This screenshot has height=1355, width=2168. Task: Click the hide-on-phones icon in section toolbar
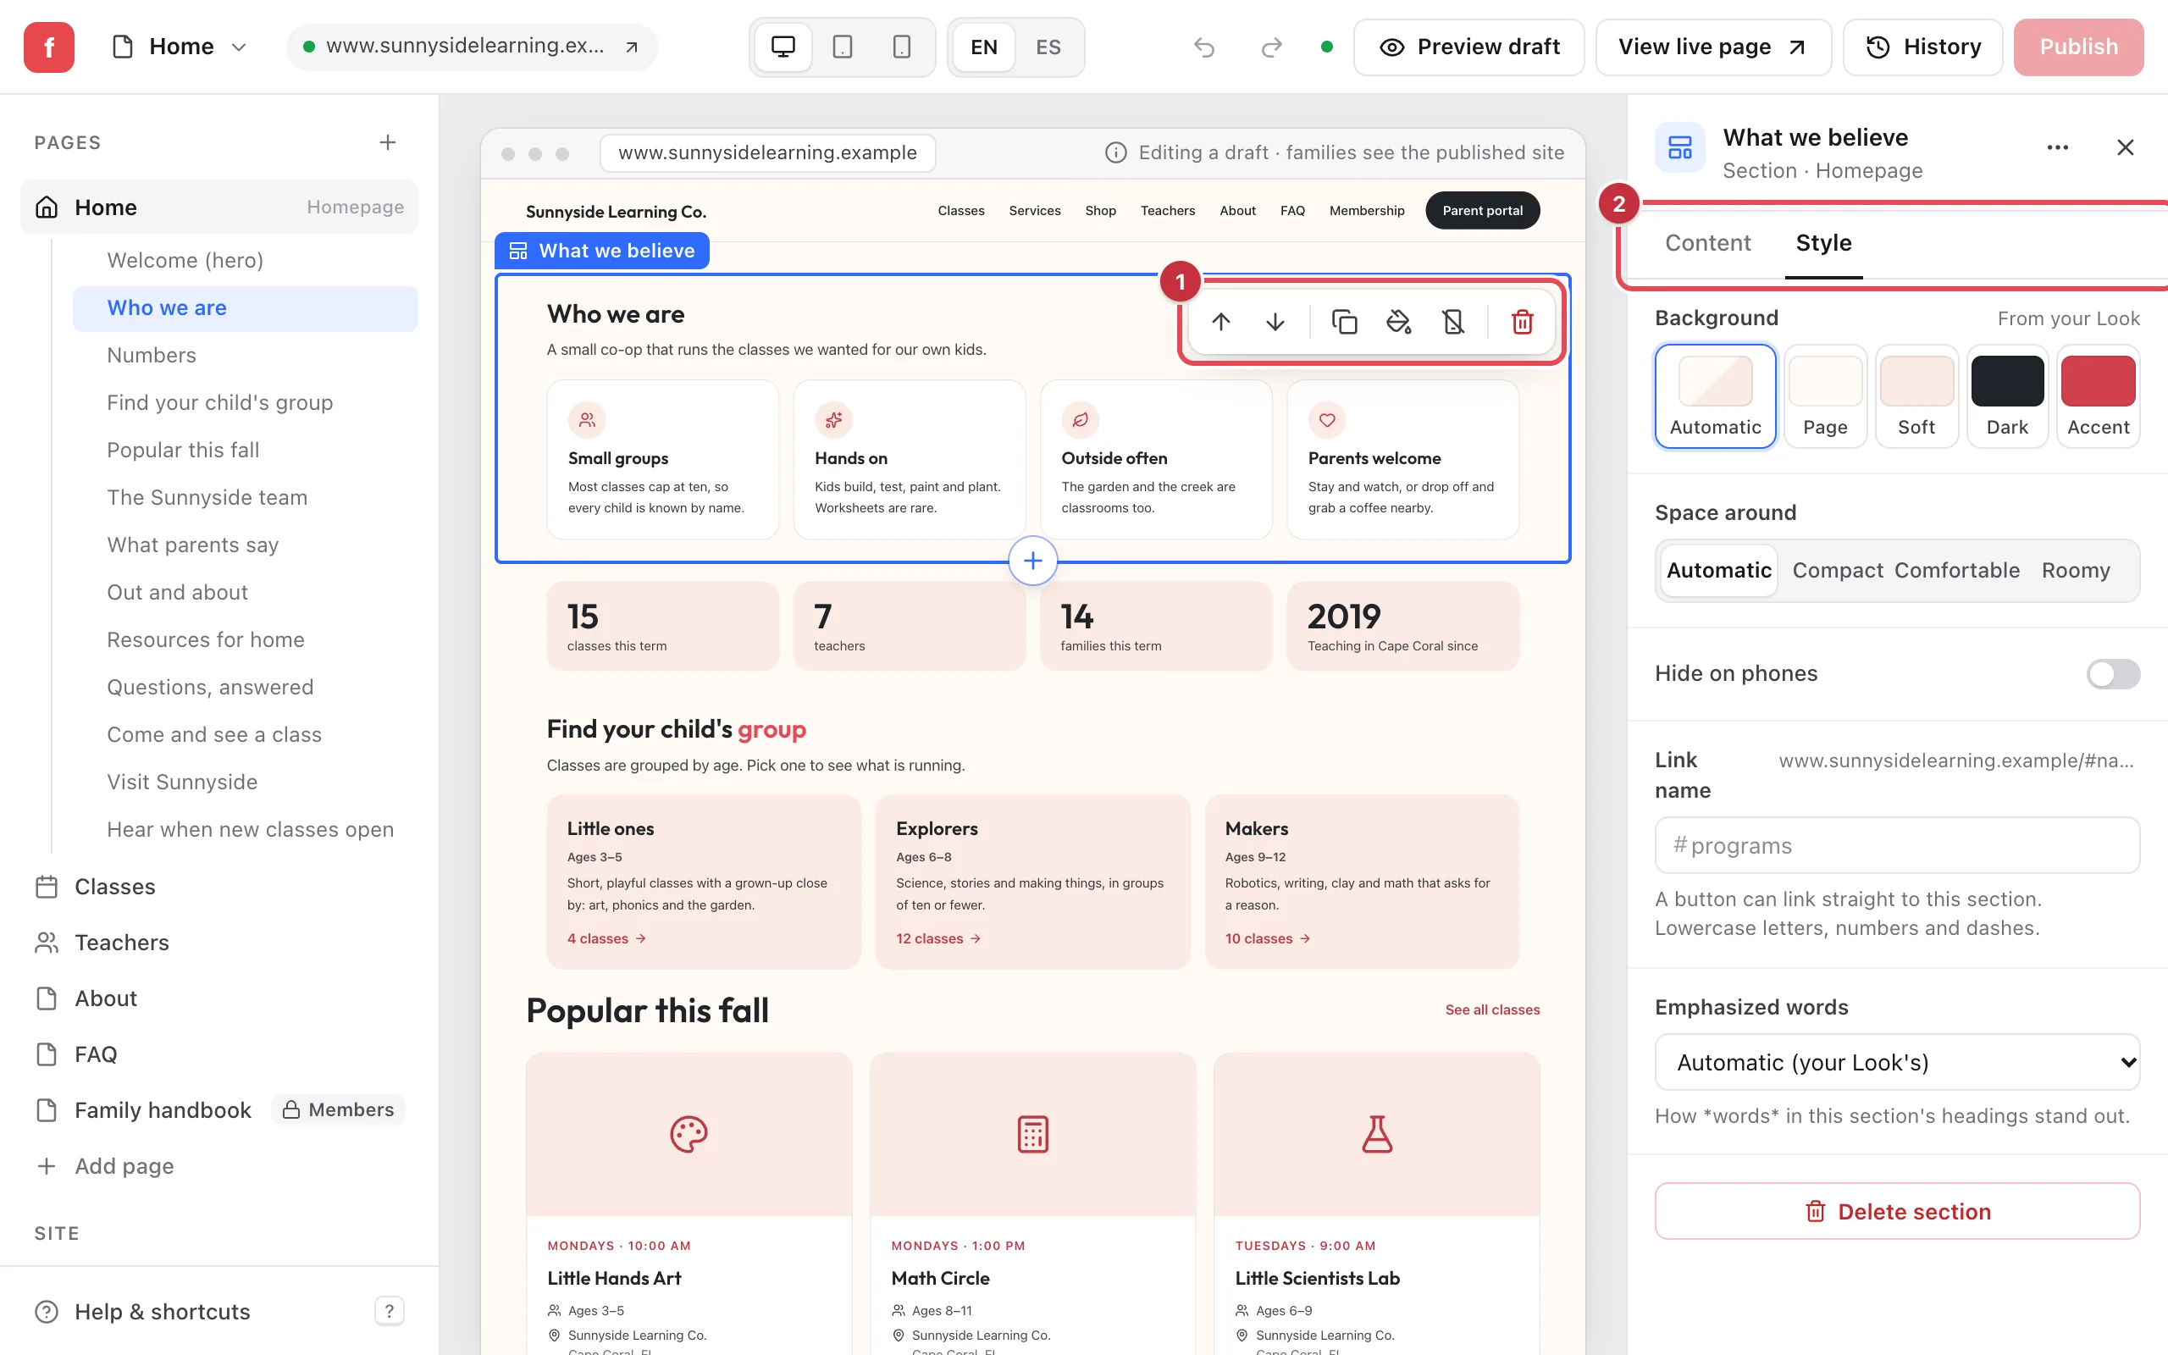1453,322
